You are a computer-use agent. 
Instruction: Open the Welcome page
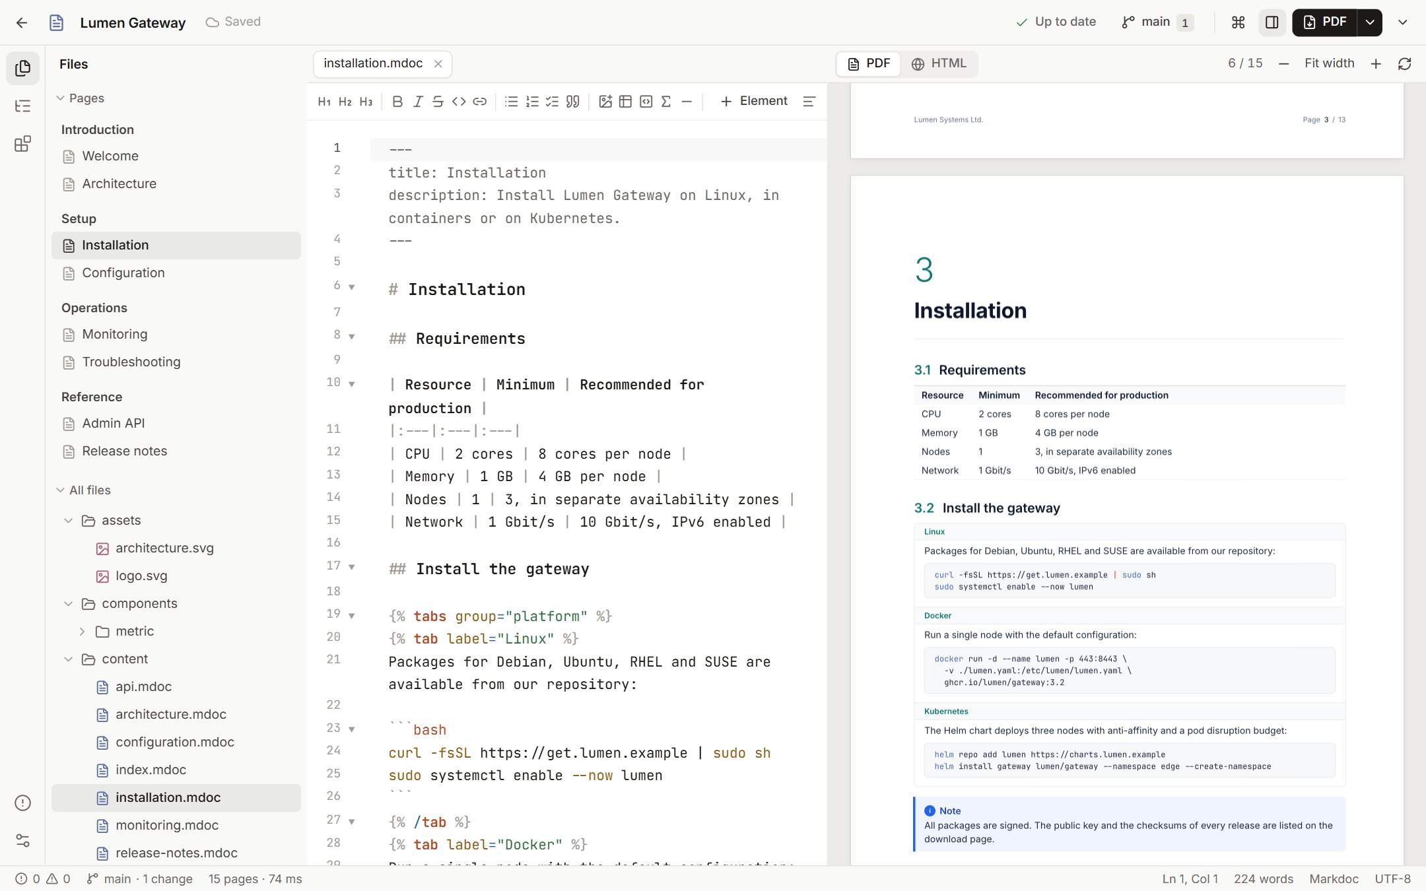pyautogui.click(x=176, y=156)
